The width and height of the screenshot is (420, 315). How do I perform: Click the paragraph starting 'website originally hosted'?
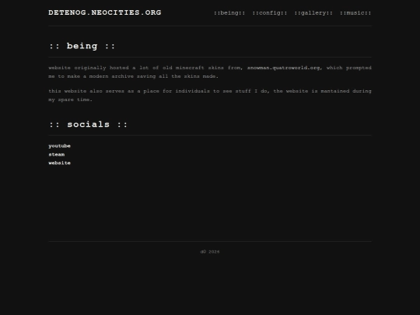[x=210, y=72]
